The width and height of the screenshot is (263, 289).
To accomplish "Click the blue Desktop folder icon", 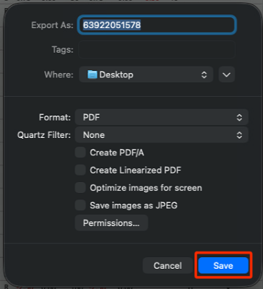I will tap(92, 74).
